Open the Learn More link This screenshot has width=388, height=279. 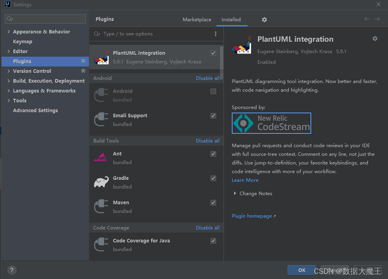[245, 180]
